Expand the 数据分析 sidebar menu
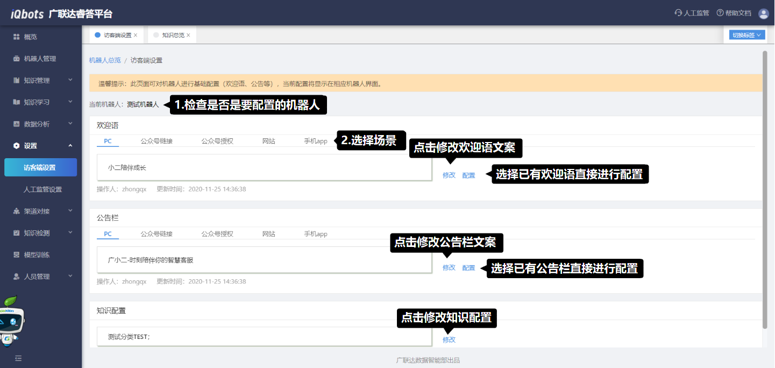Image resolution: width=775 pixels, height=368 pixels. pyautogui.click(x=70, y=124)
